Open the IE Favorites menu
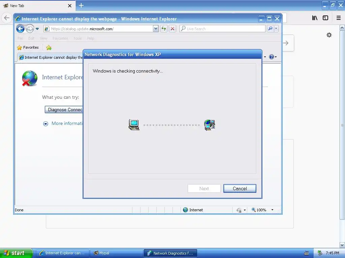The image size is (345, 258). pyautogui.click(x=60, y=38)
